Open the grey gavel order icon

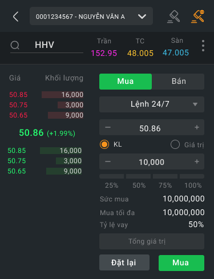coord(173,17)
